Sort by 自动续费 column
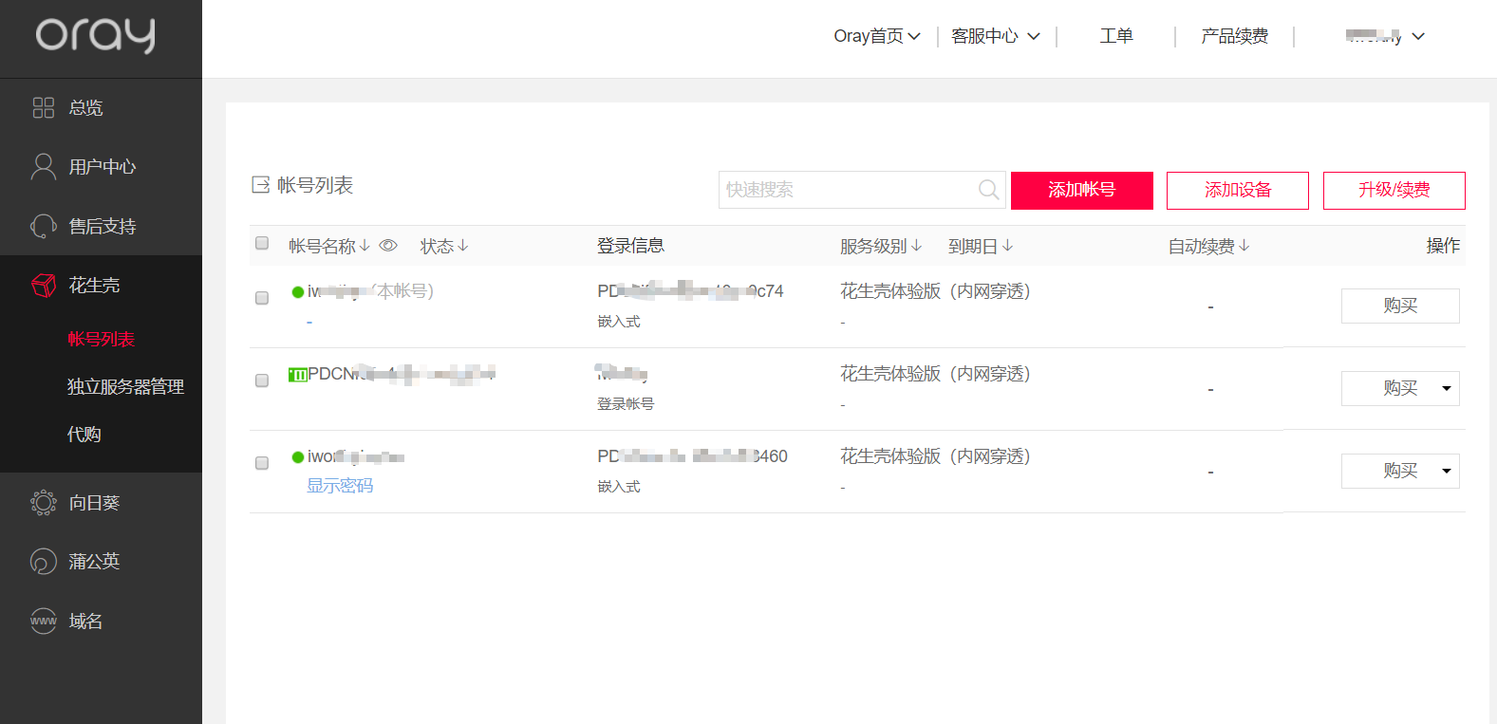The height and width of the screenshot is (724, 1497). tap(1208, 246)
